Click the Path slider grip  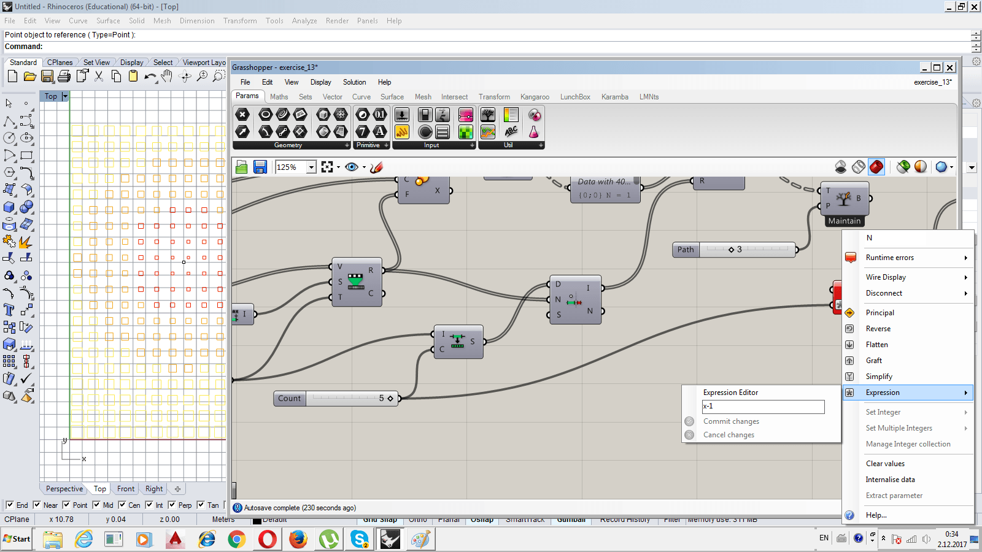click(x=731, y=250)
